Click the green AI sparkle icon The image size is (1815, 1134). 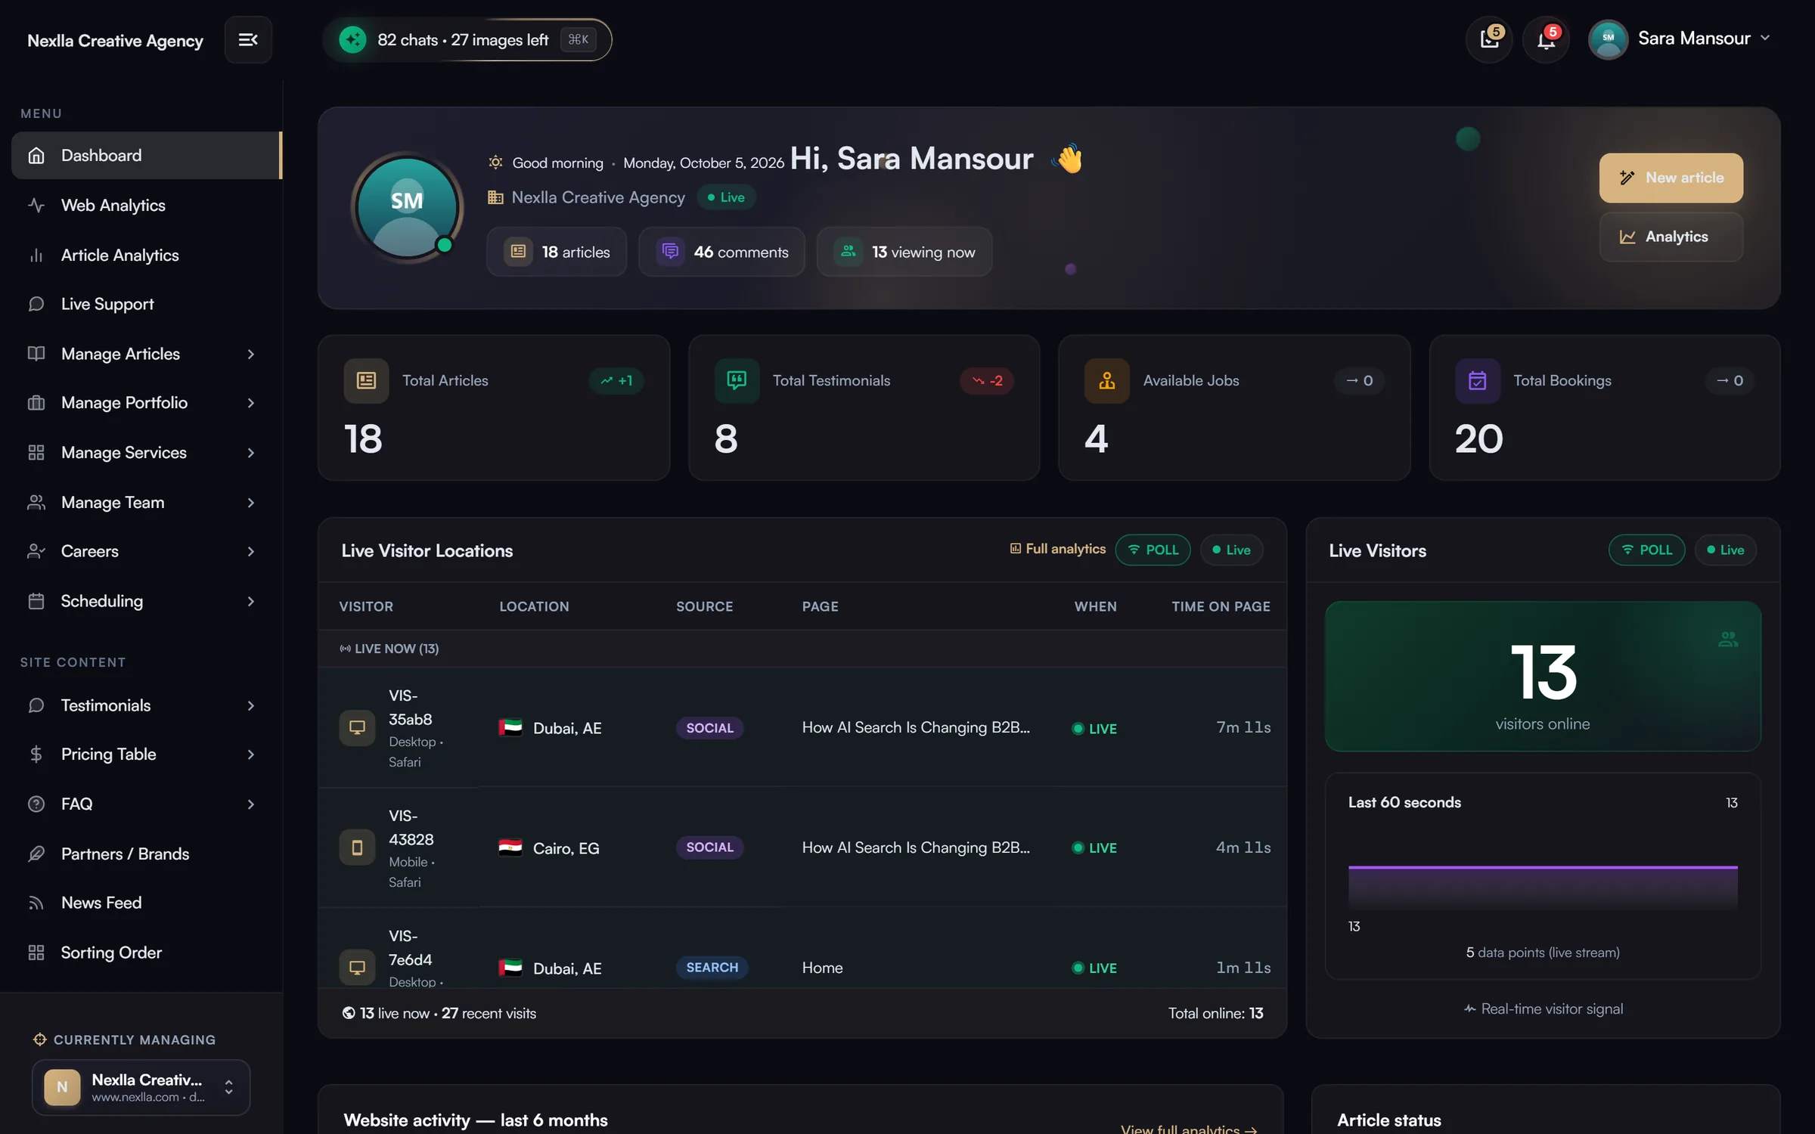pyautogui.click(x=352, y=39)
